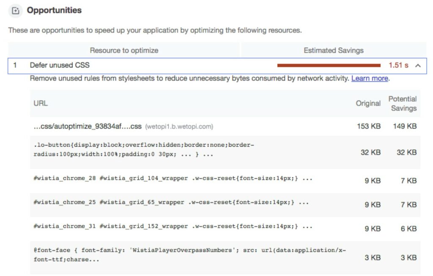Click the Resource to optimize column header
Image resolution: width=433 pixels, height=276 pixels.
[x=124, y=50]
